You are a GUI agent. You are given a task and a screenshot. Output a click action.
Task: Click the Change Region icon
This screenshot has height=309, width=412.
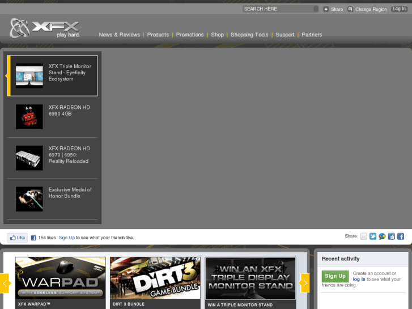point(350,9)
